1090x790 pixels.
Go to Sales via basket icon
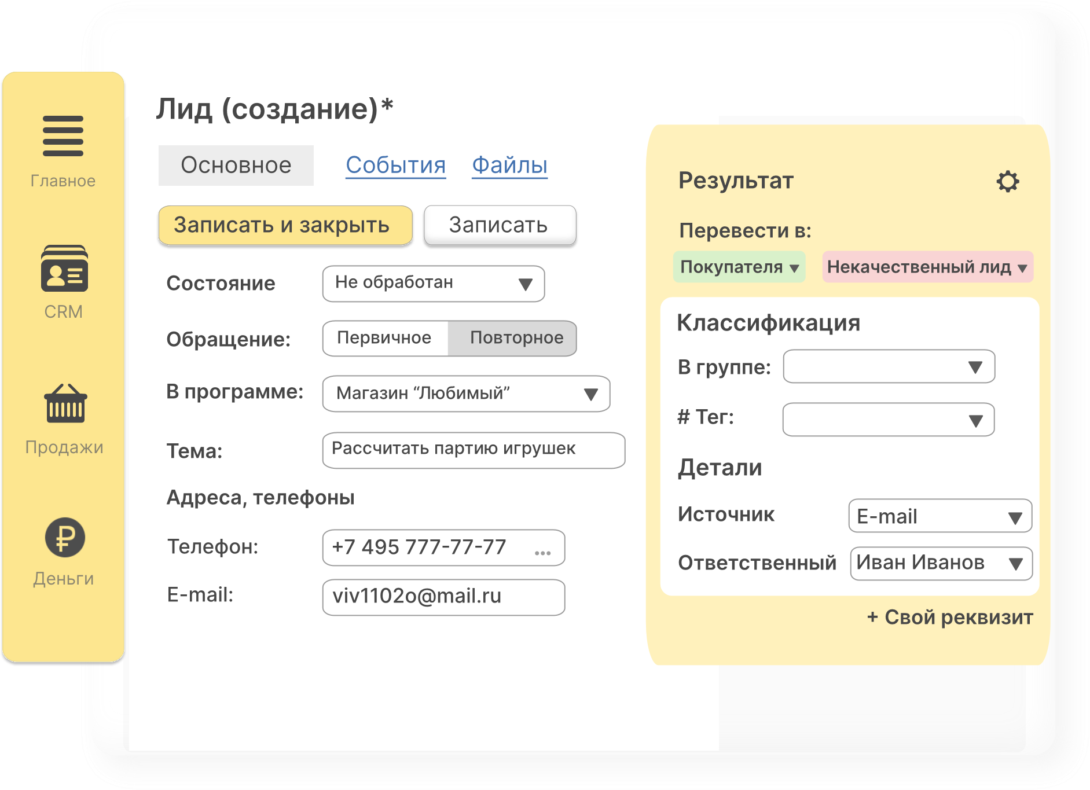[x=65, y=404]
